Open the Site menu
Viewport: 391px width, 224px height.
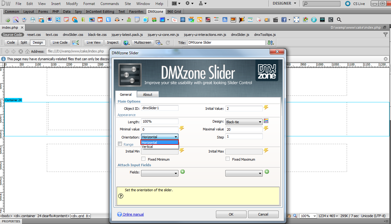tap(128, 4)
